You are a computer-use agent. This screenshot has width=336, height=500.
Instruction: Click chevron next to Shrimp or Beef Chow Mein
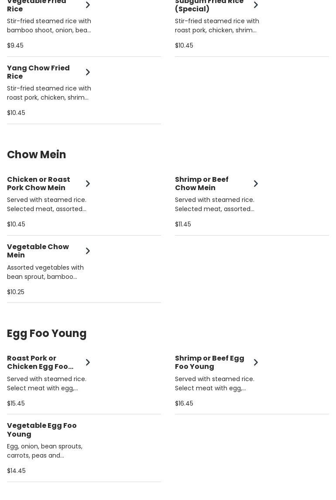256,184
